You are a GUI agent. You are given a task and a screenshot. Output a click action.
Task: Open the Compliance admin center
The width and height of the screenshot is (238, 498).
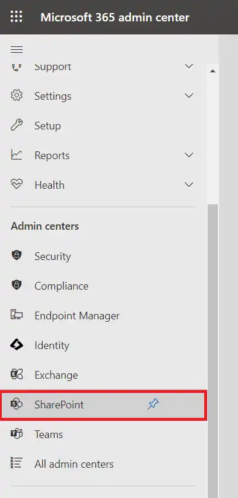104,286
